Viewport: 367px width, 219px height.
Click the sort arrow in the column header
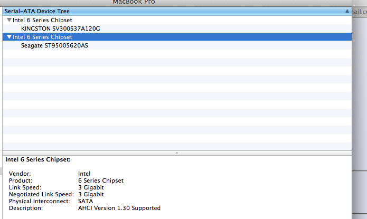347,11
